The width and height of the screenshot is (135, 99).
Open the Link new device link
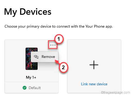point(94,84)
